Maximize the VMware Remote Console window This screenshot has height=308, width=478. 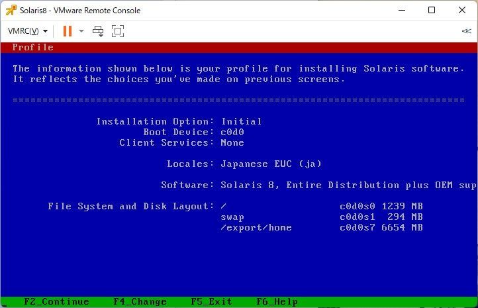point(432,10)
